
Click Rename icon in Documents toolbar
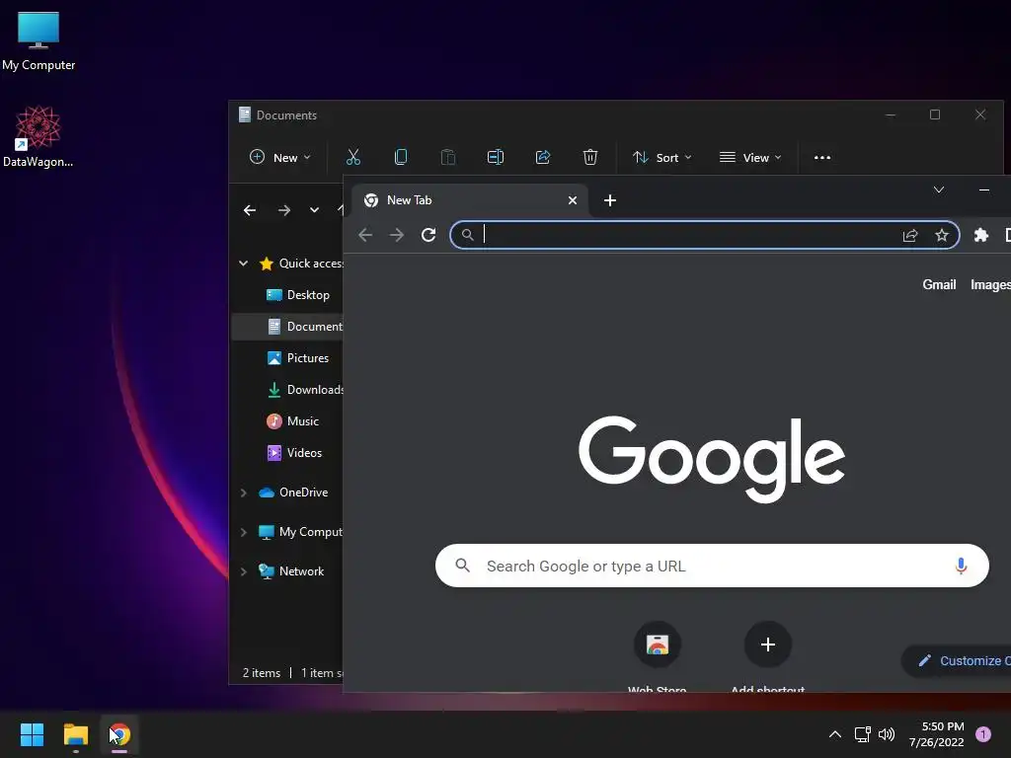pyautogui.click(x=496, y=157)
